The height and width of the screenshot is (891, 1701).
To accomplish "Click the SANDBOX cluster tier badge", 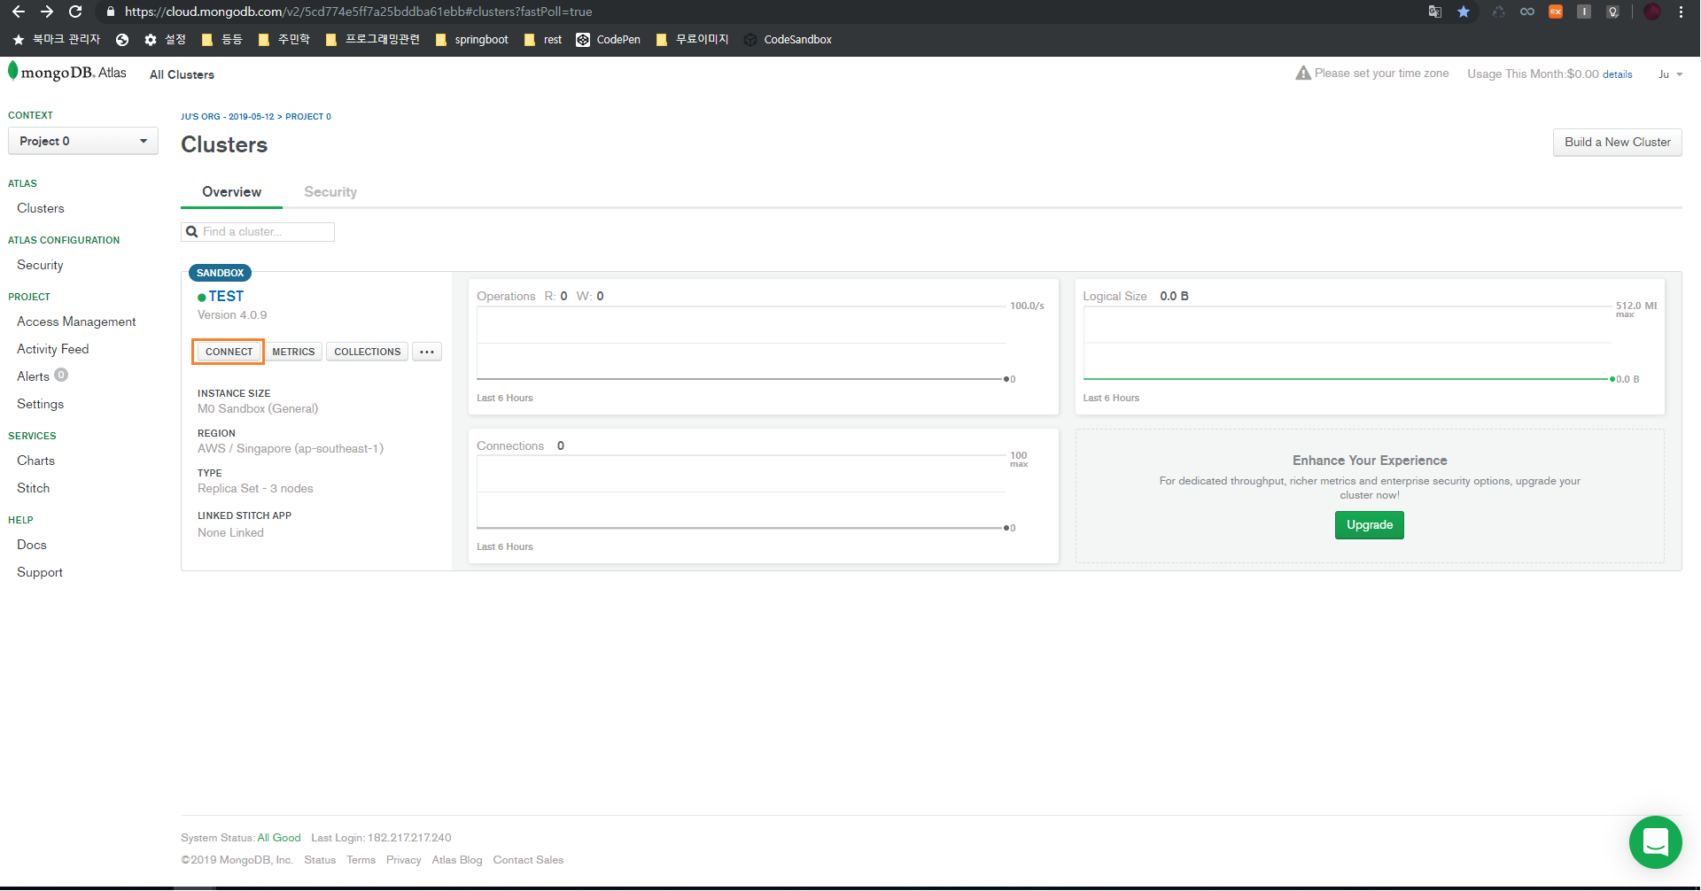I will tap(220, 273).
